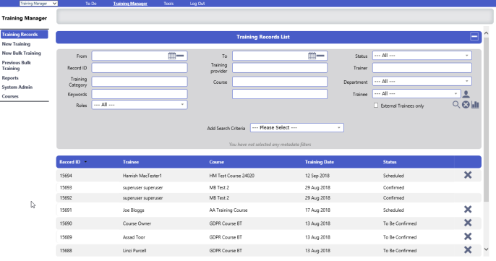Run search with magnifying glass icon

[456, 104]
